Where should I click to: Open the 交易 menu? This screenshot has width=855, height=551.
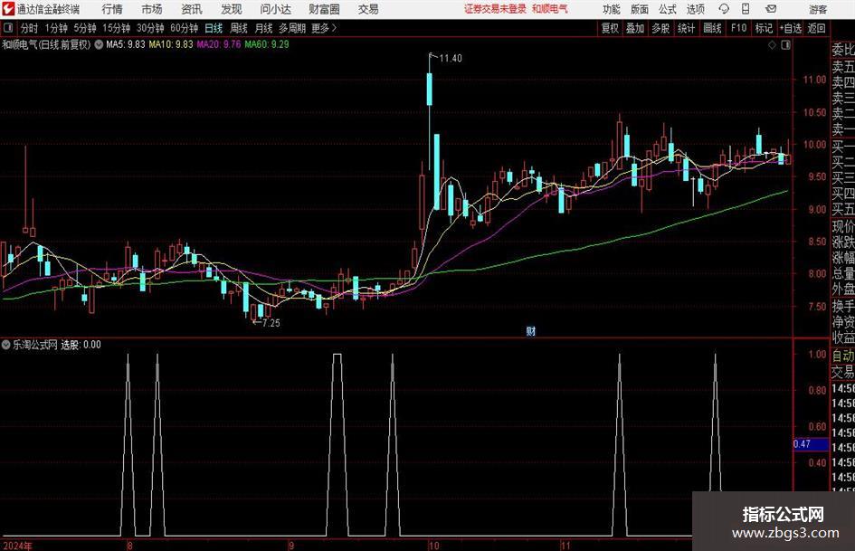point(368,9)
